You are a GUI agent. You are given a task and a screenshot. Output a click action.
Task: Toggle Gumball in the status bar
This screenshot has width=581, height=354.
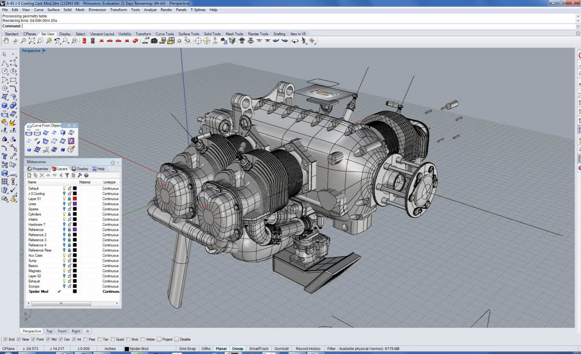pos(281,349)
